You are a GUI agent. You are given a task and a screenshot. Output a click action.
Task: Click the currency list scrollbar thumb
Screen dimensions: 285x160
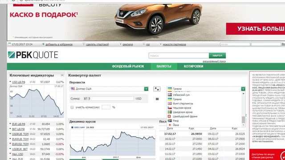(244, 120)
